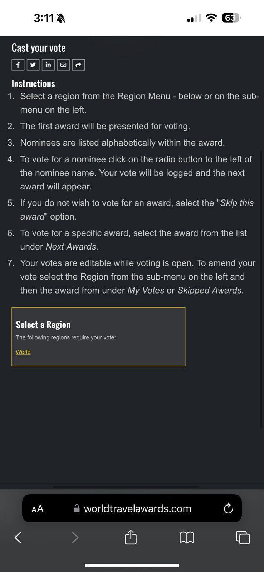This screenshot has height=572, width=264.
Task: Open the AA reader options menu
Action: 38,508
